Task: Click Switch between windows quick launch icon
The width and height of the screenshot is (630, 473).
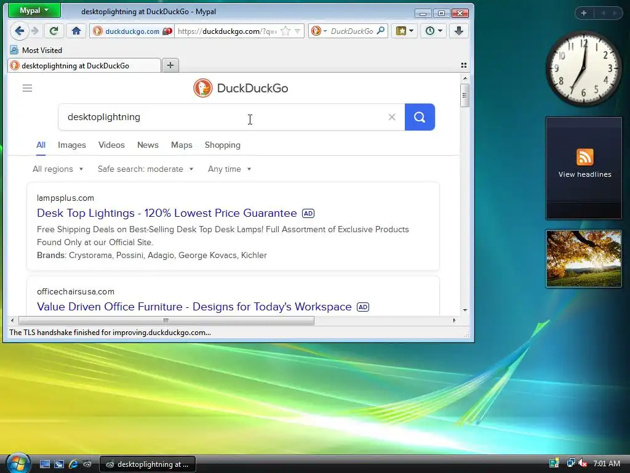Action: (59, 464)
